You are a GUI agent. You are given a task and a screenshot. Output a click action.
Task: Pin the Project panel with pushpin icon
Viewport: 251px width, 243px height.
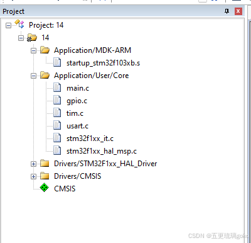tap(227, 11)
